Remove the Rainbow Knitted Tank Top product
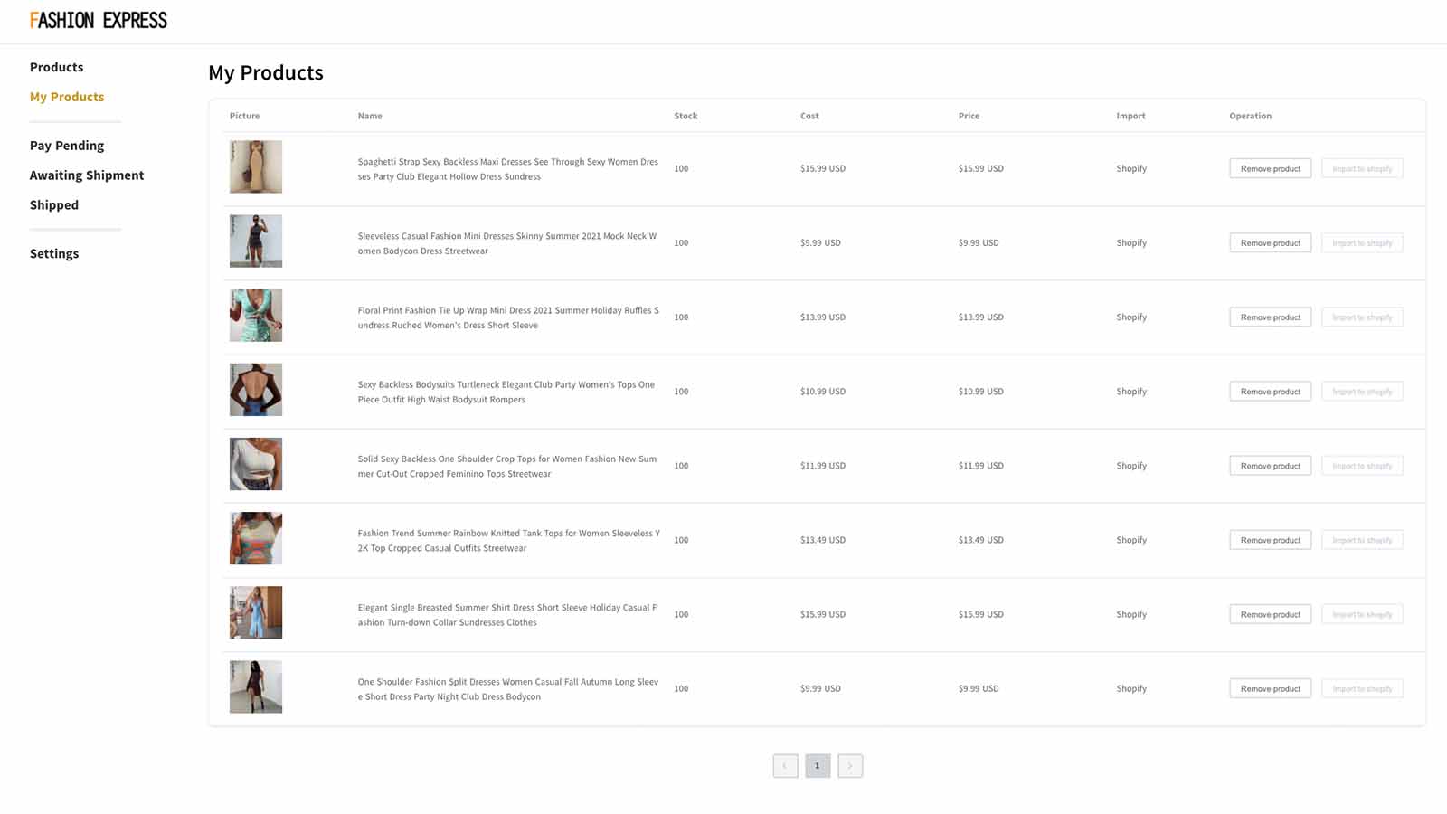1447x814 pixels. [1270, 540]
